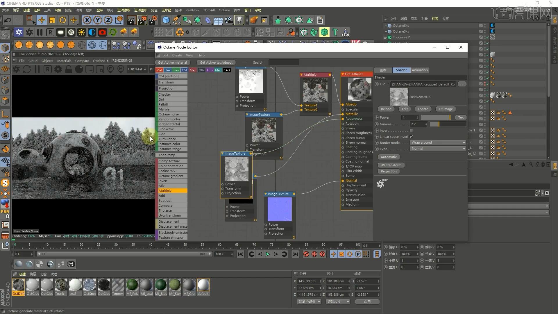This screenshot has width=558, height=314.
Task: Collapse the Multiply node triangle
Action: [302, 75]
